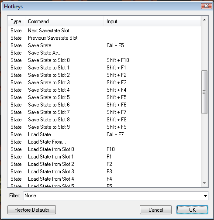214x220 pixels.
Task: Confirm with the OK button
Action: click(192, 210)
